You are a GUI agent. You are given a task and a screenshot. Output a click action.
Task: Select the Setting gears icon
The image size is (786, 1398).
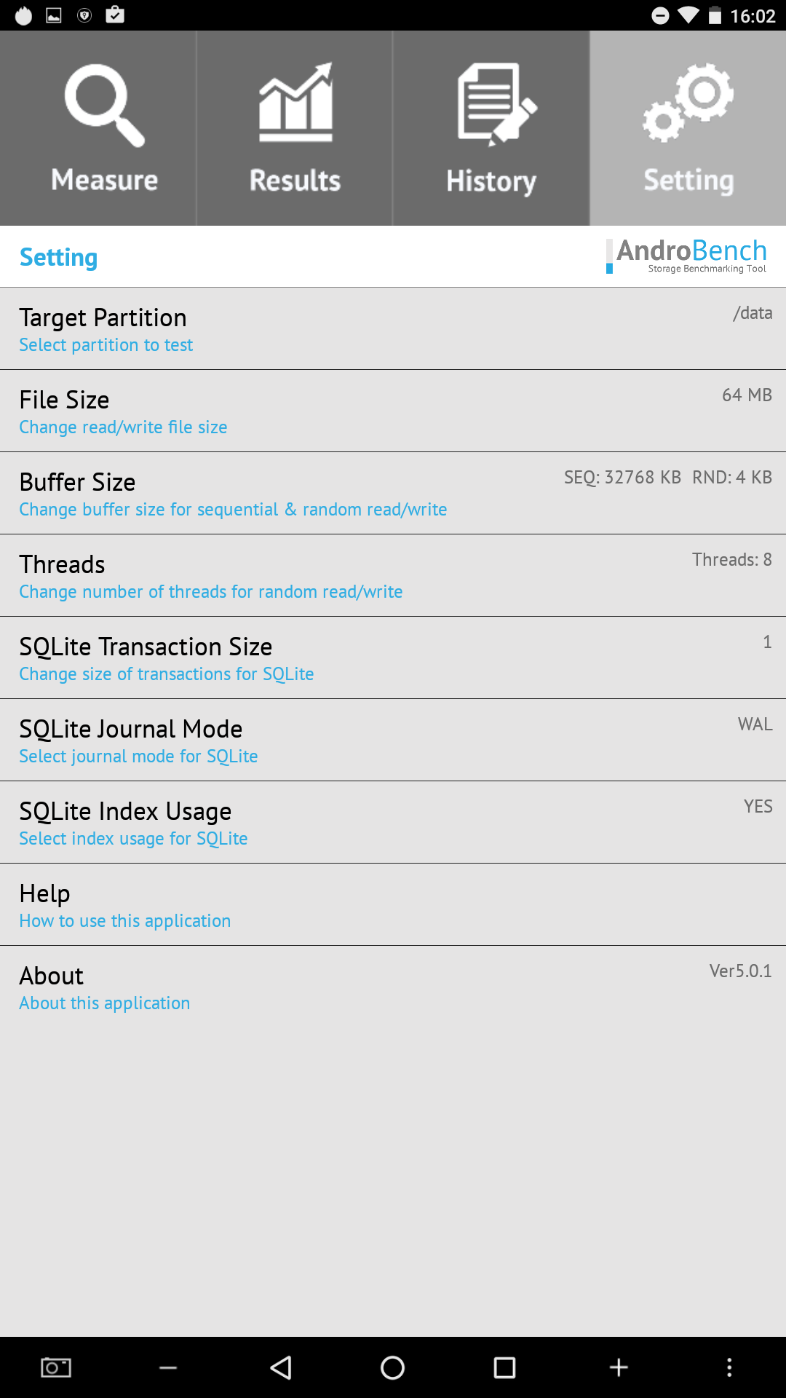(688, 103)
